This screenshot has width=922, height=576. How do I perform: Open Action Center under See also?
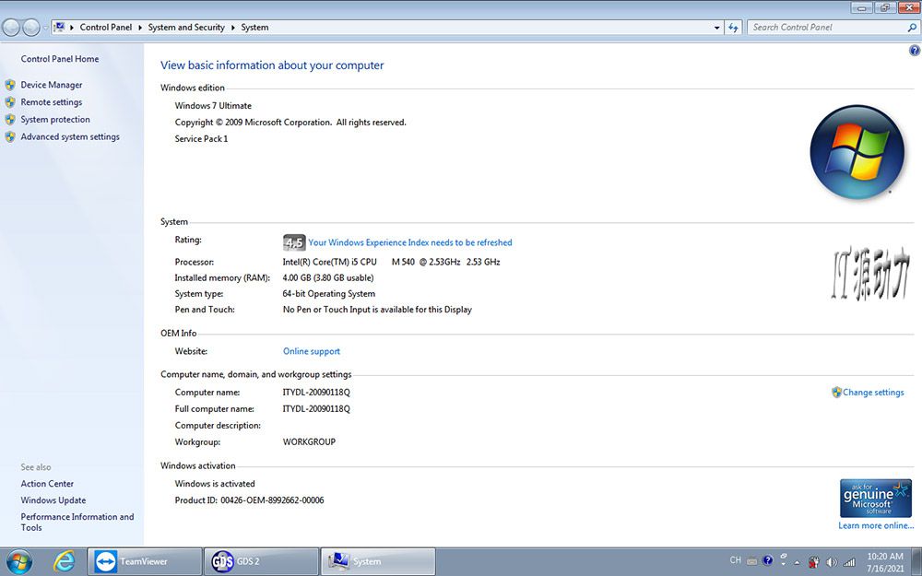point(47,484)
